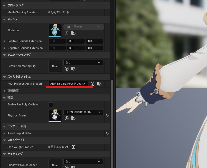The image size is (207, 168).
Task: Click Negative Bounds Extension second value field
Action: [76, 48]
